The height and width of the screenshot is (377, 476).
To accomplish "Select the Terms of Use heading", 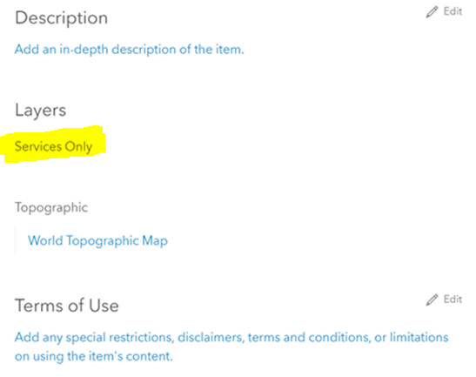I will click(67, 306).
